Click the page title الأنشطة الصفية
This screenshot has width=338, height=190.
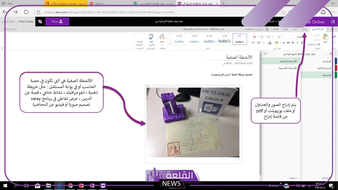coord(239,57)
